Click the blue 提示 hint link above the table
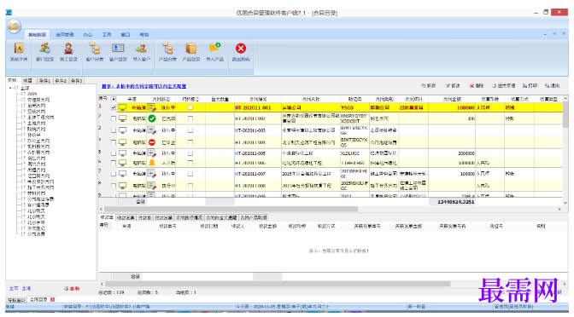Screen dimensions: 574x317 [143, 87]
